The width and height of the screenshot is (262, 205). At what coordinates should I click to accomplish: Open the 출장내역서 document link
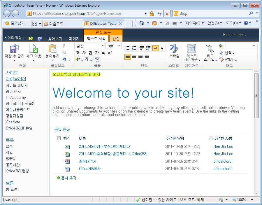pyautogui.click(x=87, y=161)
